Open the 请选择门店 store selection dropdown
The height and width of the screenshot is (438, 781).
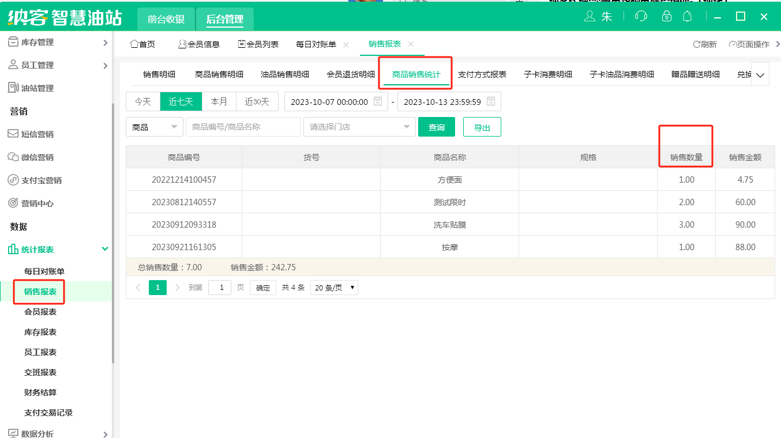(x=359, y=126)
